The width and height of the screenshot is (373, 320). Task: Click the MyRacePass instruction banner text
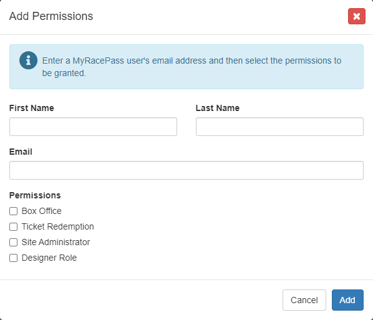(191, 67)
